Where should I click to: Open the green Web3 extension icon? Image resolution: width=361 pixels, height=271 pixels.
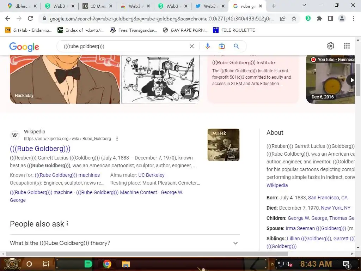click(308, 18)
